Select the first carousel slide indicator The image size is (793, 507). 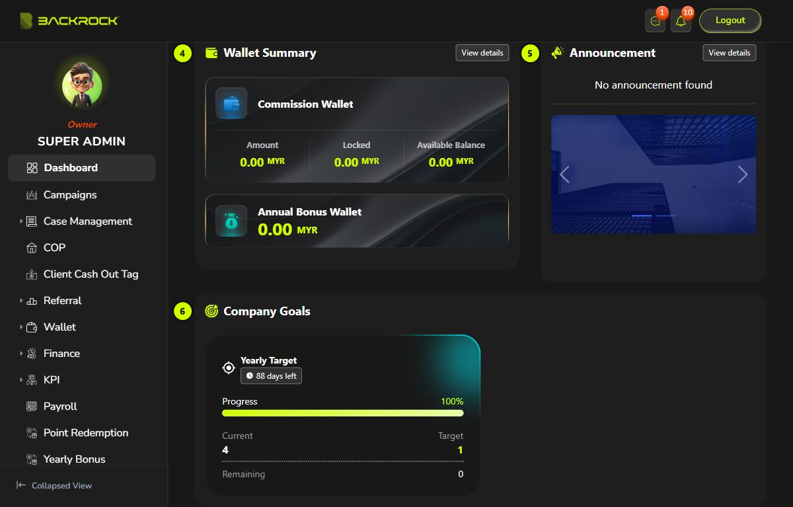click(642, 215)
